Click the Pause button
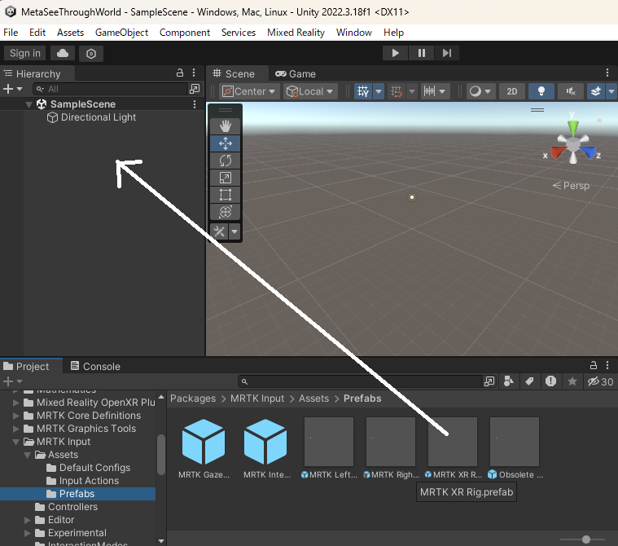 (421, 53)
